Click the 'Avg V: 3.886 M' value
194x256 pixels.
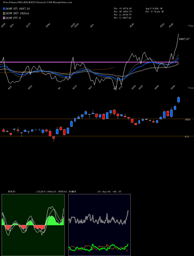click(x=154, y=9)
